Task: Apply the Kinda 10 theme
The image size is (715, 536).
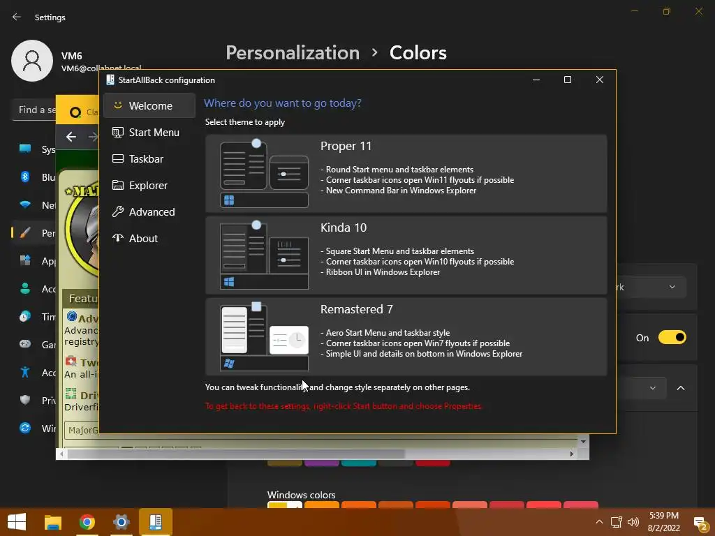Action: coord(406,255)
